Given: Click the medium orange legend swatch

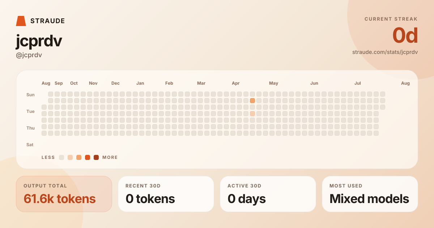Looking at the screenshot, I should [x=79, y=157].
